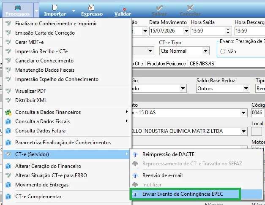Click icon next to Visualizar PDF

pyautogui.click(x=8, y=91)
